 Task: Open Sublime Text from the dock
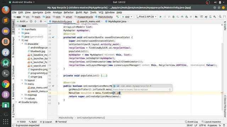(6, 20)
